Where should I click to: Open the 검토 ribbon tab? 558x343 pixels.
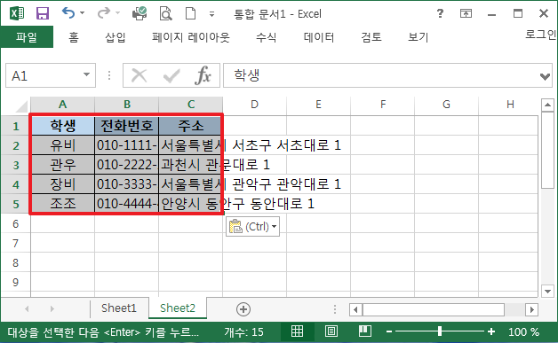[x=371, y=37]
